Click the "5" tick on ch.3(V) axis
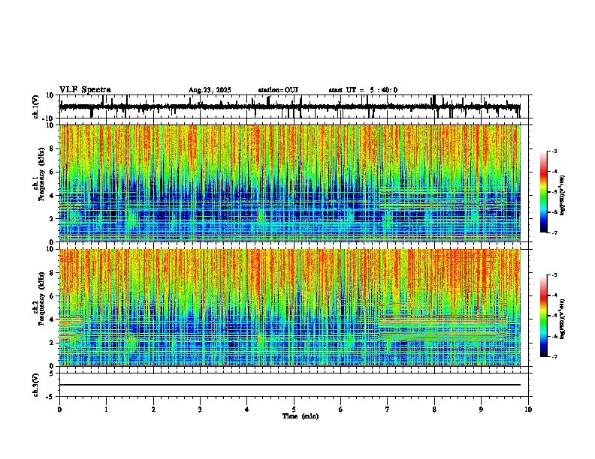The height and width of the screenshot is (459, 595). [x=52, y=373]
